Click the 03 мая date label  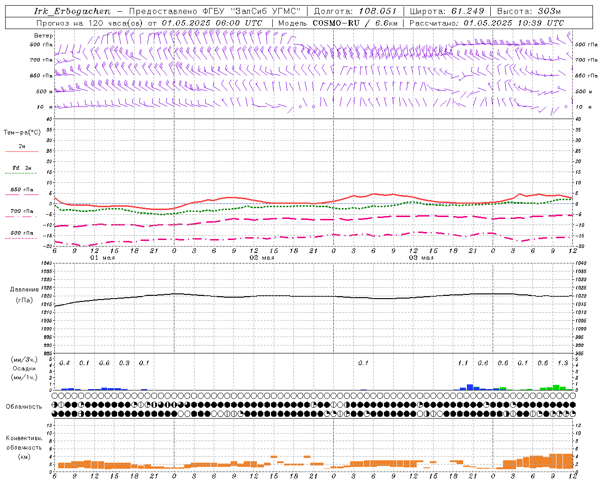tap(421, 258)
